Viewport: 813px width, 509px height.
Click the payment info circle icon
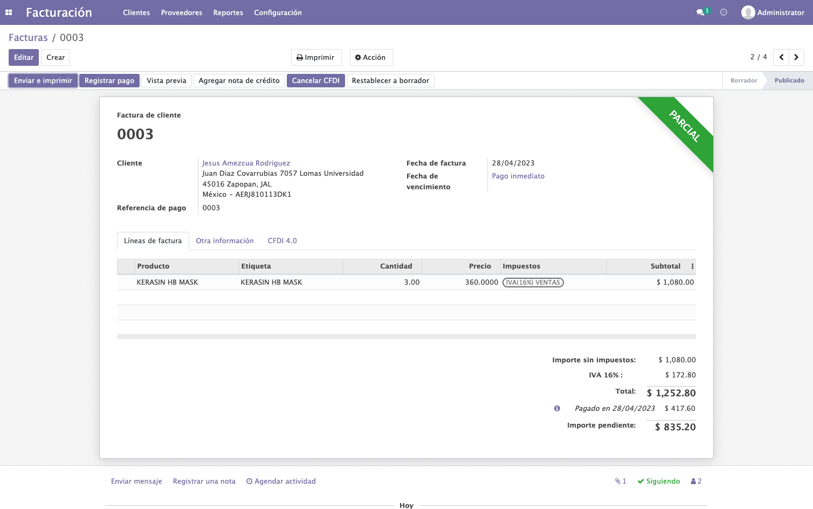(x=557, y=409)
